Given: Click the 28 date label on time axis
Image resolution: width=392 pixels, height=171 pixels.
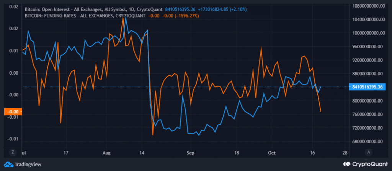Looking at the screenshot, I should [346, 152].
